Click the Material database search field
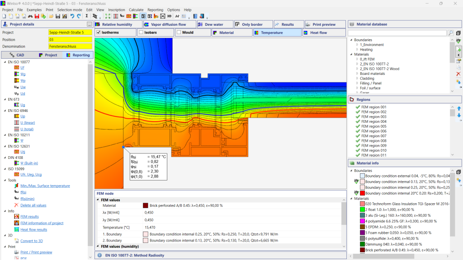Viewport: 463px width, 260px height. tap(397, 33)
